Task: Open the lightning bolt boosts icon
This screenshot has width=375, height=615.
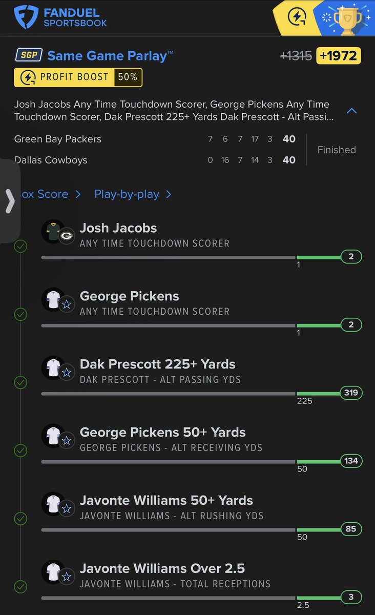Action: coord(297,17)
